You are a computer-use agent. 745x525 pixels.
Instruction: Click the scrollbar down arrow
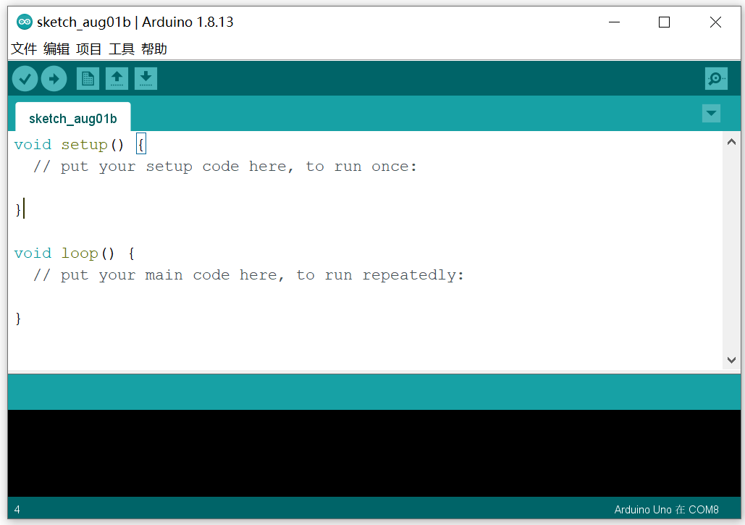point(731,360)
